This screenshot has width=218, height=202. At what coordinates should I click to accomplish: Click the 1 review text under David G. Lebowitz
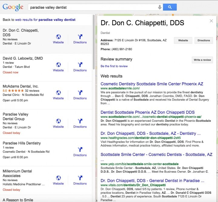[x=8, y=63]
